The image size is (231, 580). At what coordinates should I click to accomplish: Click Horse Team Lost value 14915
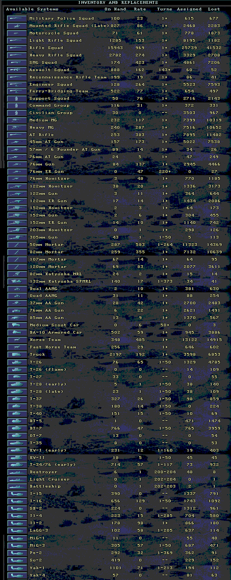(214, 340)
